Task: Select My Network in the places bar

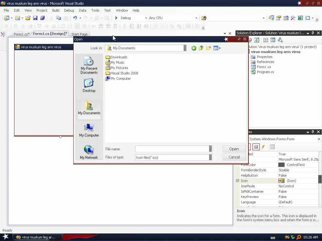Action: [x=89, y=152]
